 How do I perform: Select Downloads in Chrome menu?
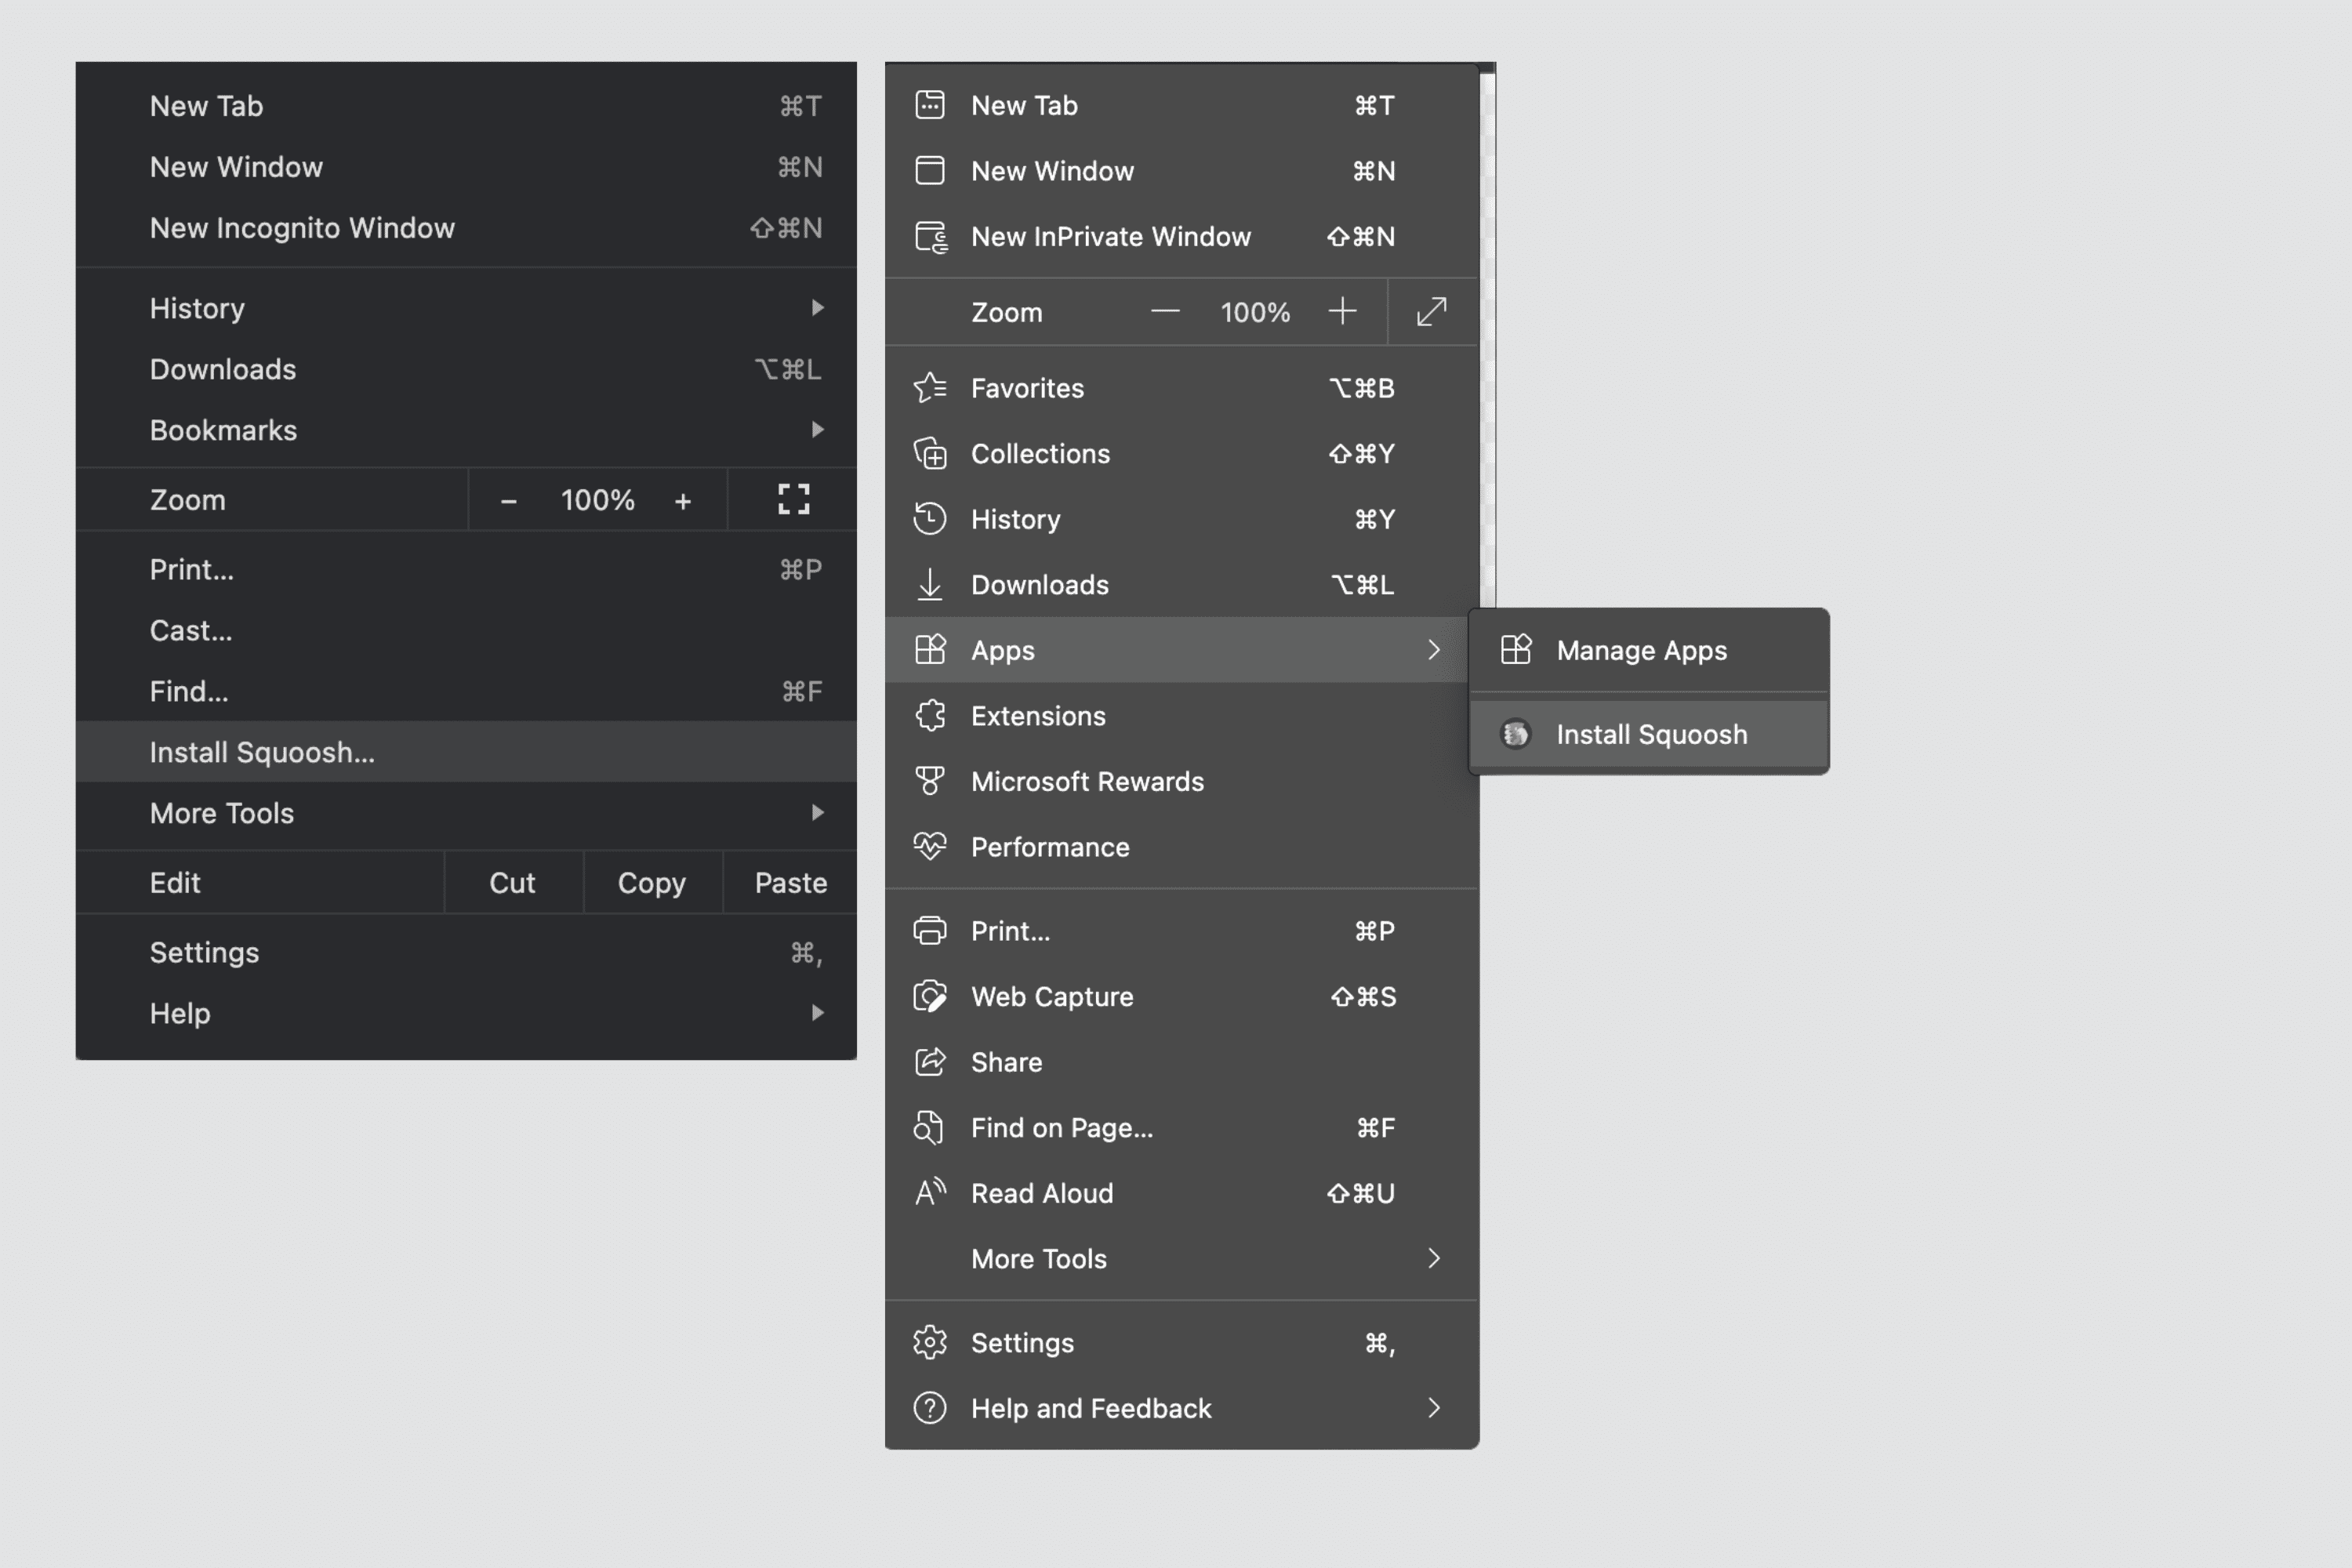(222, 368)
